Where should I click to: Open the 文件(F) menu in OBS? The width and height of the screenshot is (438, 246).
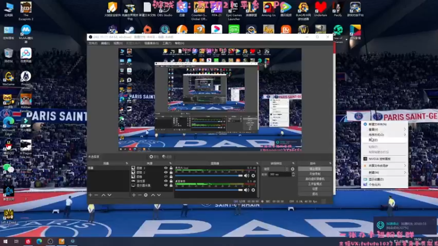coord(93,43)
